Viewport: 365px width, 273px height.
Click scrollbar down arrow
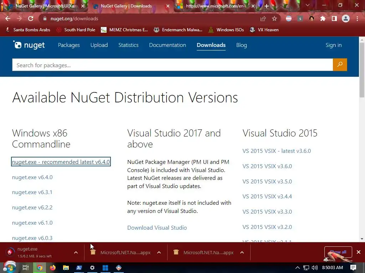tap(362, 239)
